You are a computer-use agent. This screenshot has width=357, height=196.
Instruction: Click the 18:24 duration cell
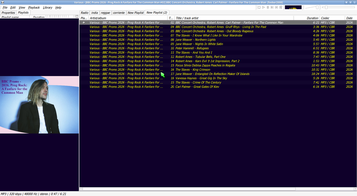tap(315, 74)
